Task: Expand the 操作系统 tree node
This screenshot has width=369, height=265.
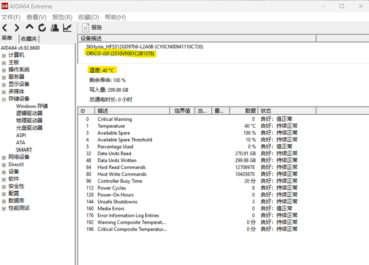Action: [4, 71]
